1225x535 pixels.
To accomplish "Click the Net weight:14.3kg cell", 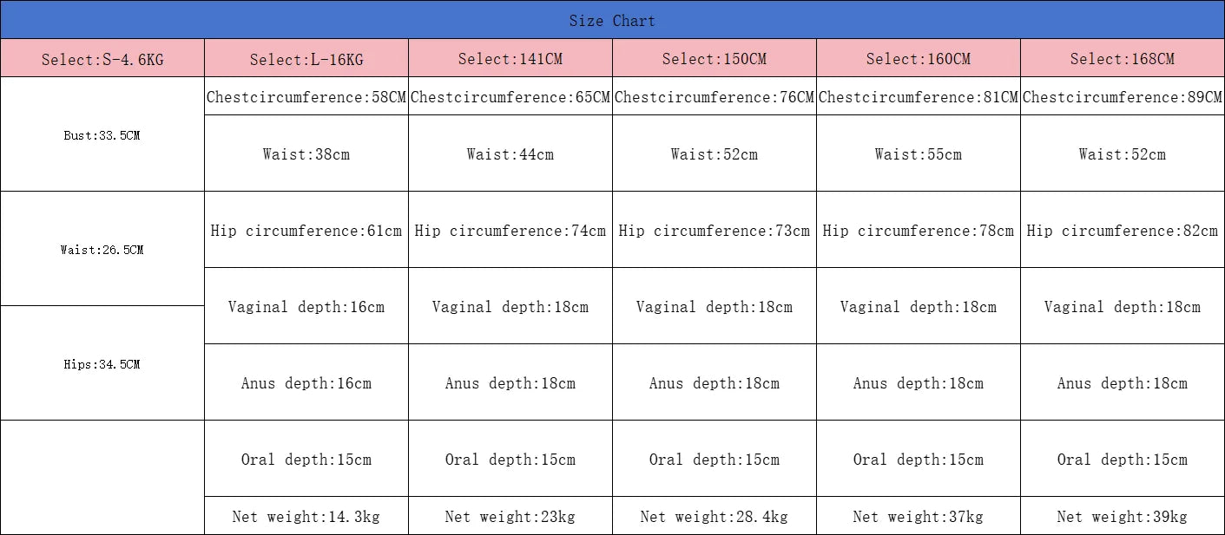I will click(x=306, y=517).
